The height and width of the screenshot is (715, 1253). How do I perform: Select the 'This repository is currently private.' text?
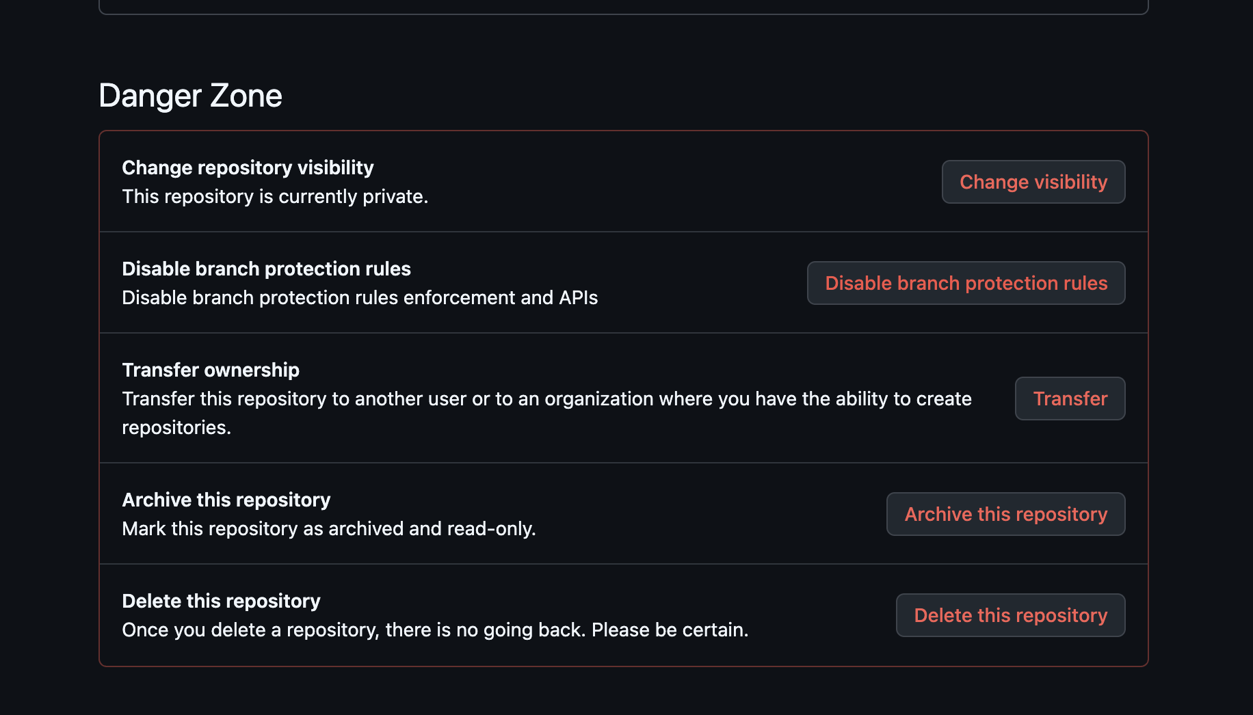pyautogui.click(x=275, y=197)
